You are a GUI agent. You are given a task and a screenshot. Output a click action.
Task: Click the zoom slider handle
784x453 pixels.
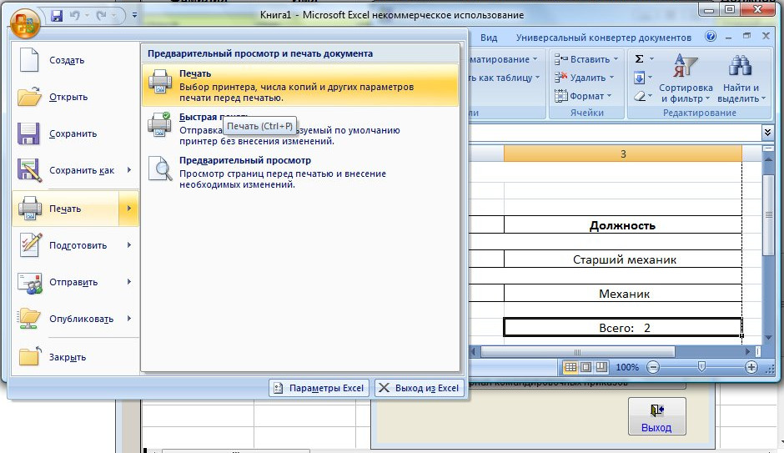pyautogui.click(x=702, y=367)
